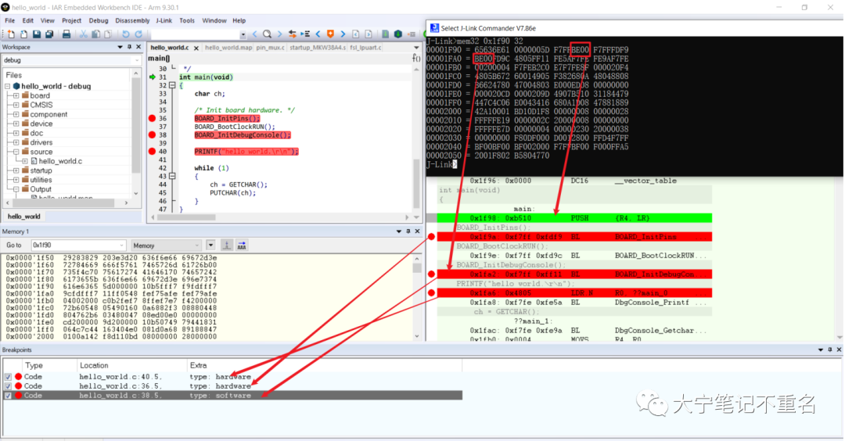Close the Workspace panel

138,48
